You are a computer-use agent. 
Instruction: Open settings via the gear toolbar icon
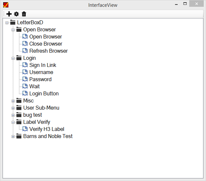(x=16, y=14)
